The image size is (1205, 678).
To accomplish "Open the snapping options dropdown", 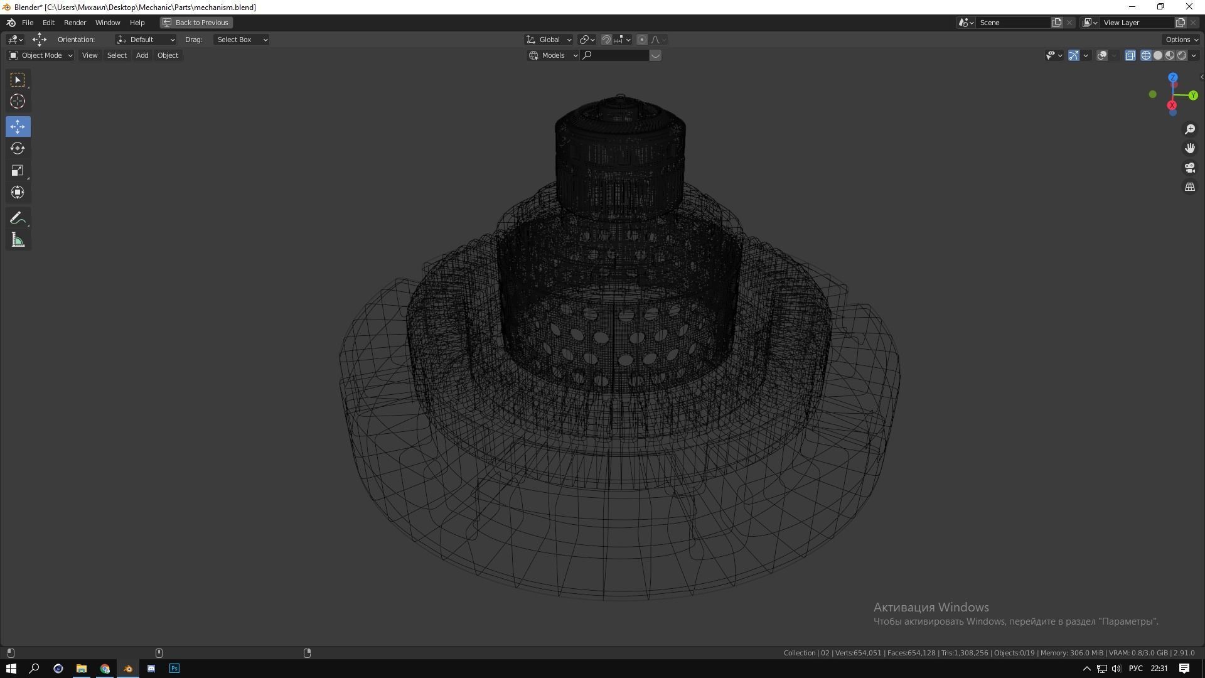I will (622, 40).
